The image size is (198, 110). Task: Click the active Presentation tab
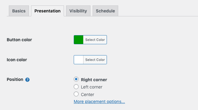click(x=48, y=11)
